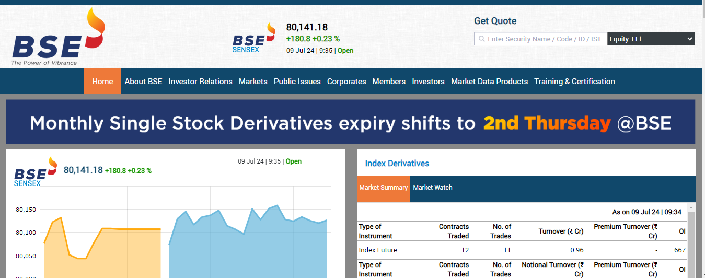Open the About BSE menu
This screenshot has width=705, height=278.
click(143, 82)
